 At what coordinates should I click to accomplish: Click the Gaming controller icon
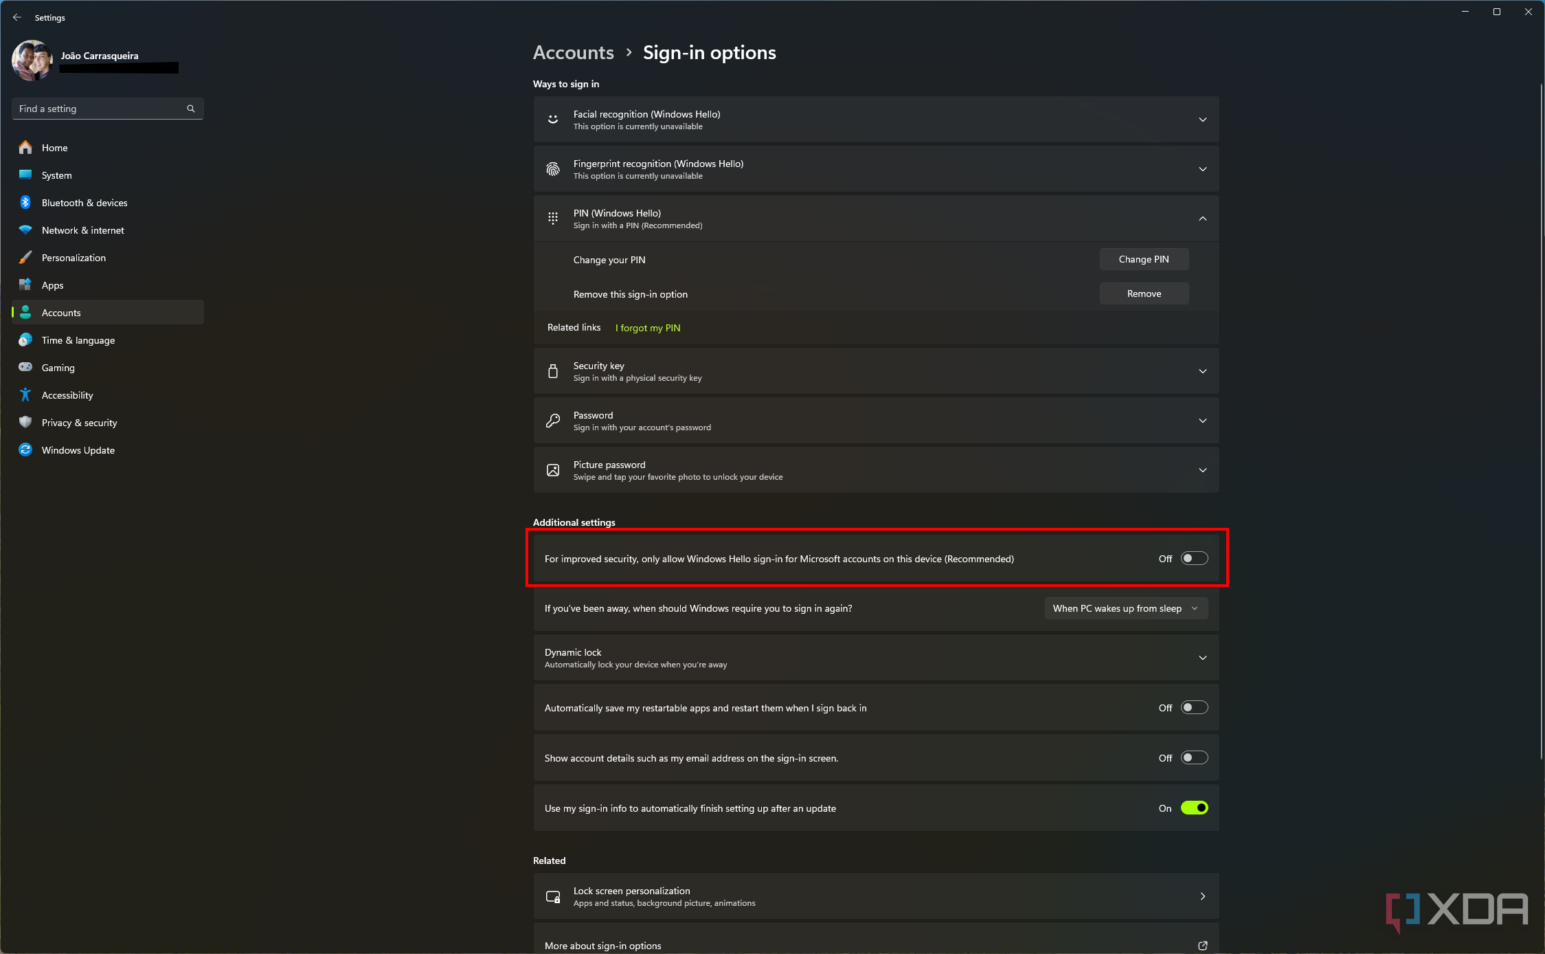(25, 367)
